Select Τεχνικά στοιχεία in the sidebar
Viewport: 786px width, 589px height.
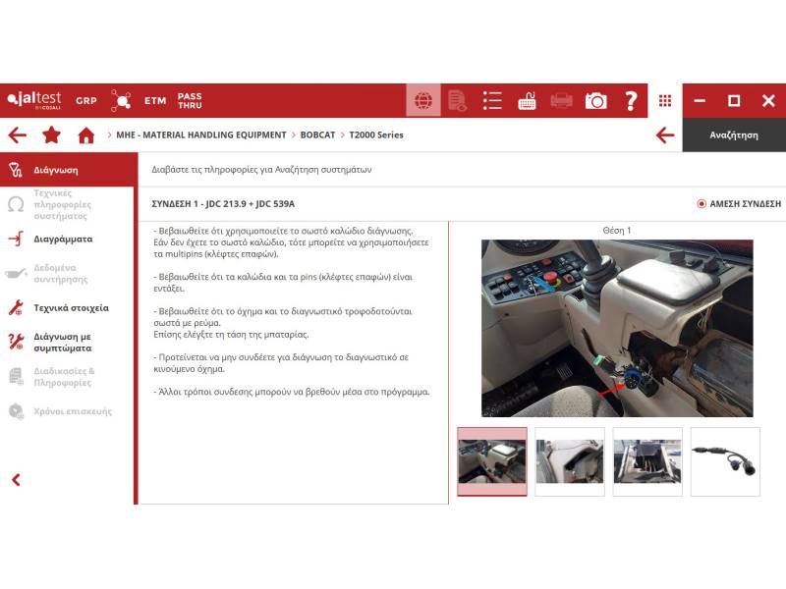coord(71,308)
